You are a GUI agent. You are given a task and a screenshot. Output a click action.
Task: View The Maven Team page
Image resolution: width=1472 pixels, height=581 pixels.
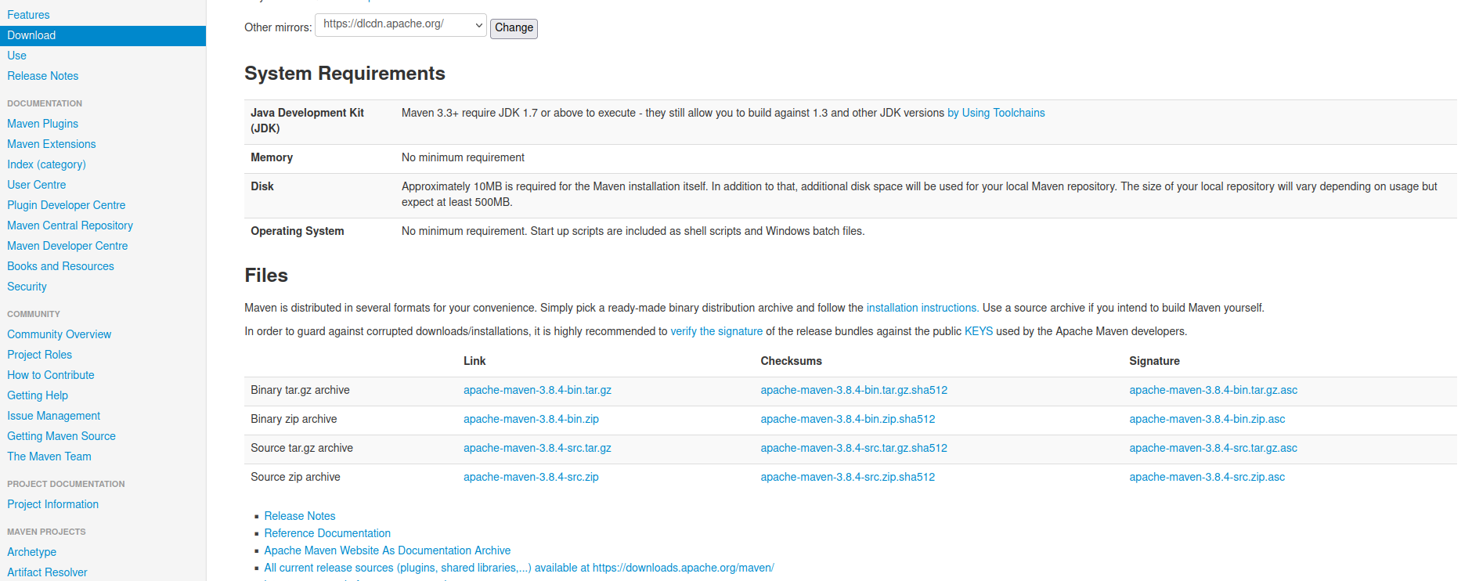[x=49, y=456]
